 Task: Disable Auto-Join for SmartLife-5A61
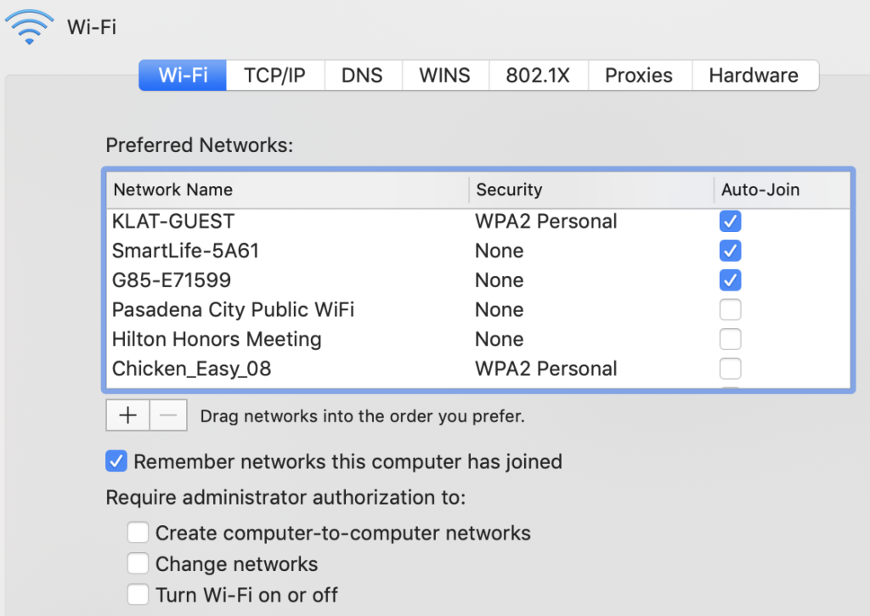pyautogui.click(x=730, y=251)
